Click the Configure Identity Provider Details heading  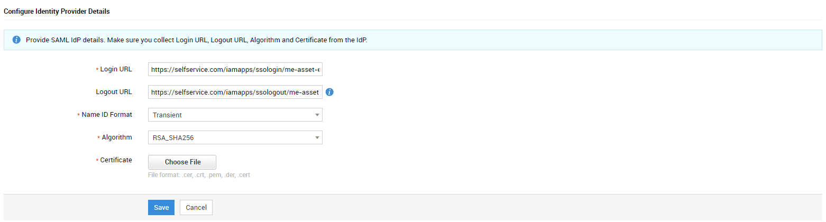pos(57,11)
